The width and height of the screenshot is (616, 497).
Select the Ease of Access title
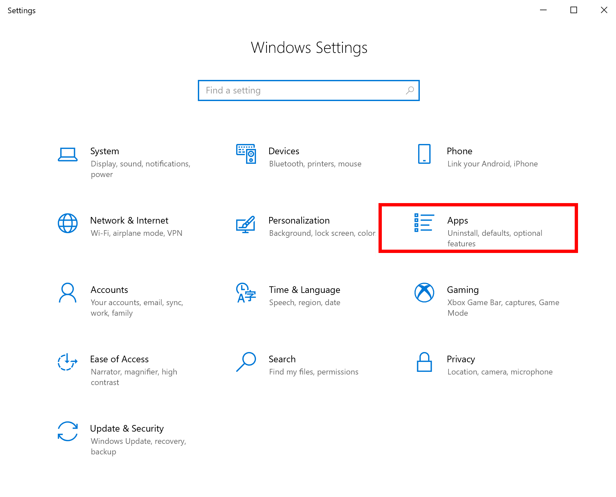[x=120, y=359]
